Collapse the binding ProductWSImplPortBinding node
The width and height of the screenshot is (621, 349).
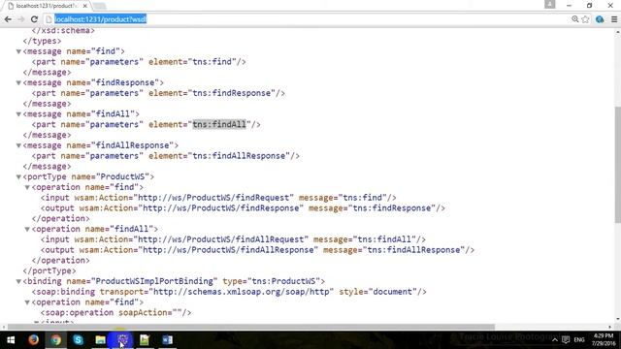18,281
